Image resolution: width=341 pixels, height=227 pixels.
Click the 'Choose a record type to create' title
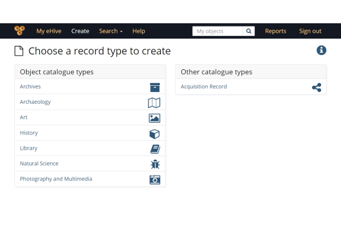(x=99, y=51)
